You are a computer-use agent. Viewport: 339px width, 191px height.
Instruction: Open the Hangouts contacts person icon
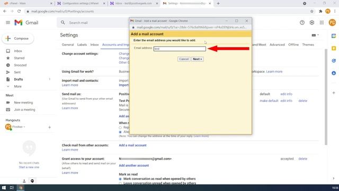24,181
